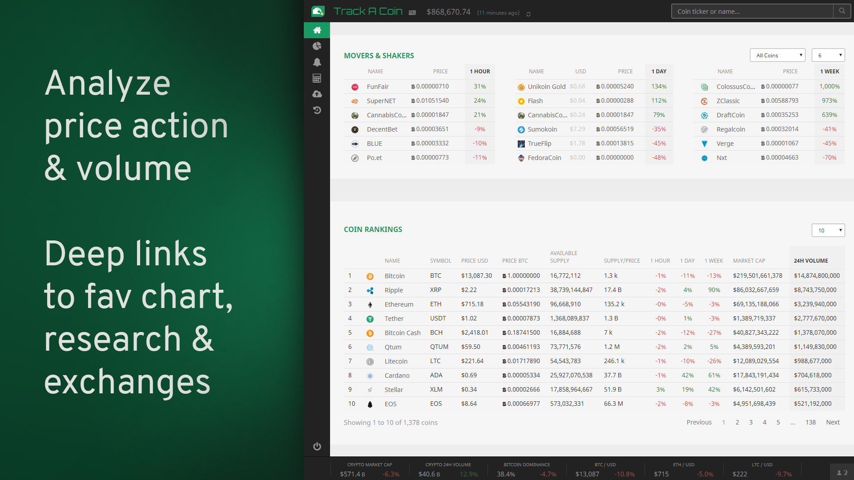Open the calculator tool in the sidebar
Screen dimensions: 854x480
coord(317,78)
